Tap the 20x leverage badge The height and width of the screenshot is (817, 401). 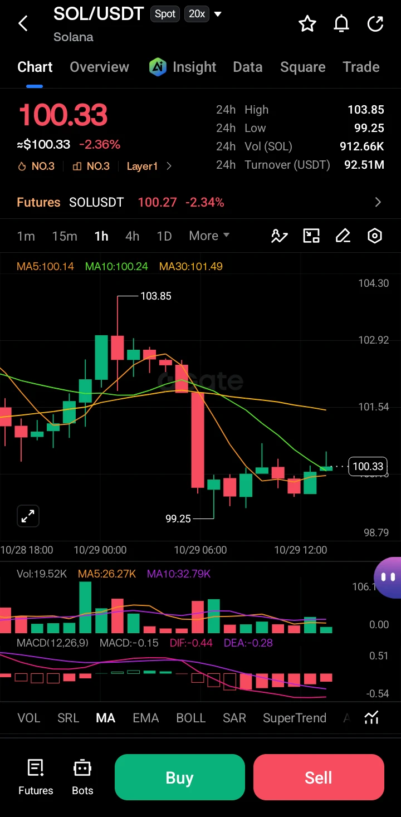(197, 14)
